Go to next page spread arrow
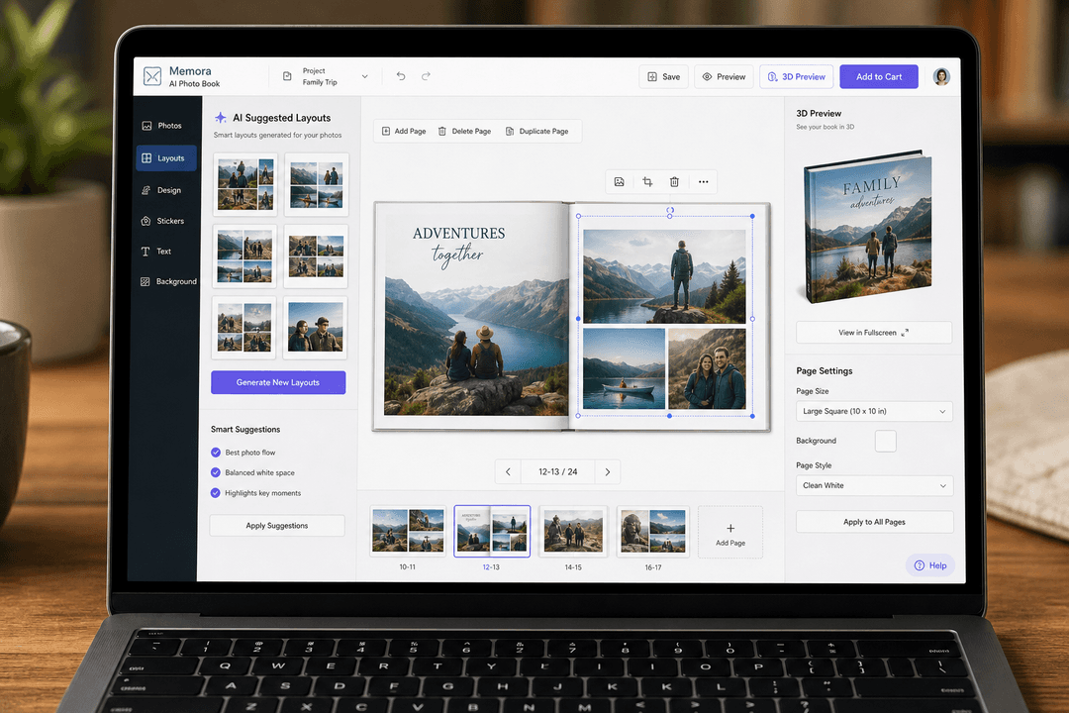 coord(608,471)
